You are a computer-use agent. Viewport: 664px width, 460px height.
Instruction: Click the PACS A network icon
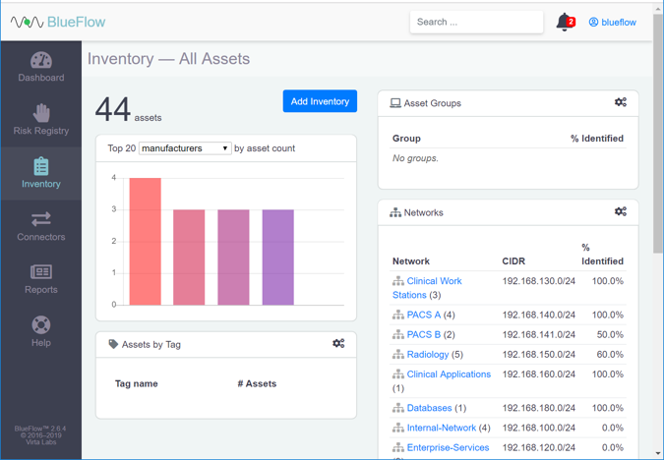tap(397, 316)
